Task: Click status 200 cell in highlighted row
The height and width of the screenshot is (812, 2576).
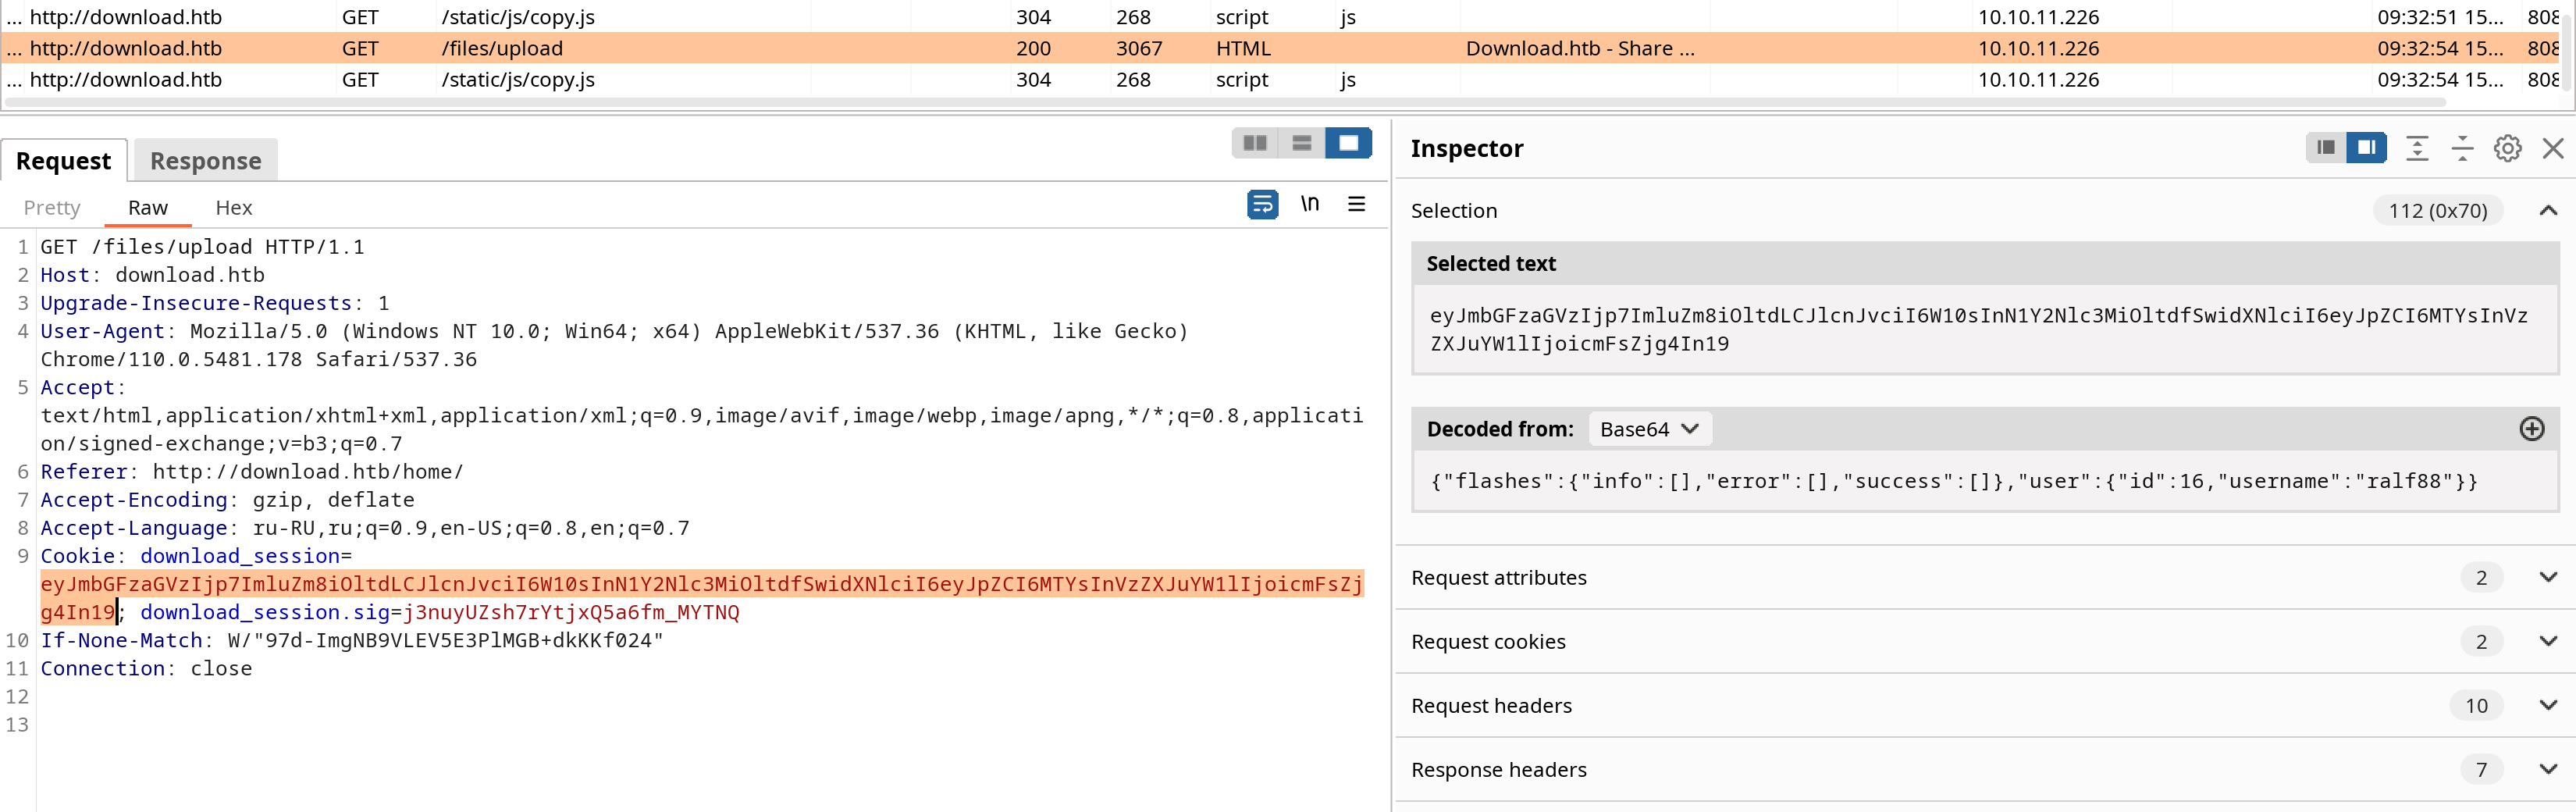Action: click(1033, 48)
